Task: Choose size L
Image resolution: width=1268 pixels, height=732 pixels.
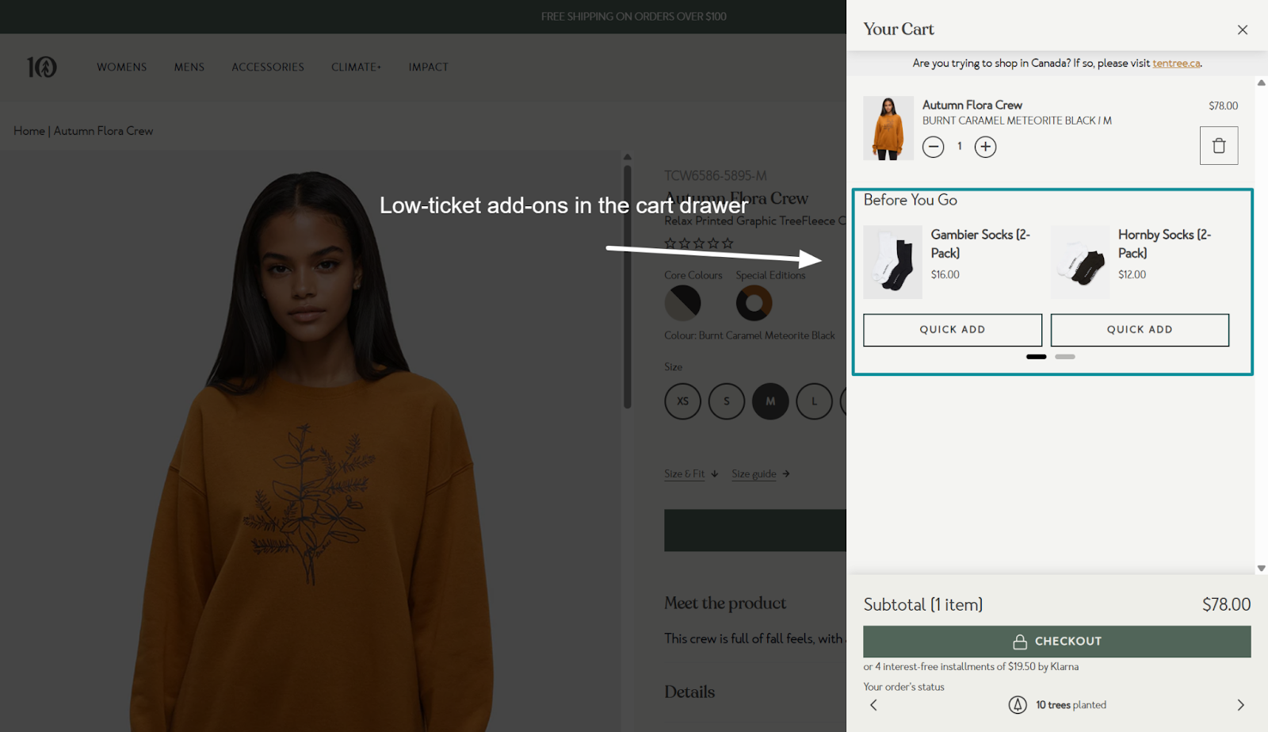Action: coord(814,401)
